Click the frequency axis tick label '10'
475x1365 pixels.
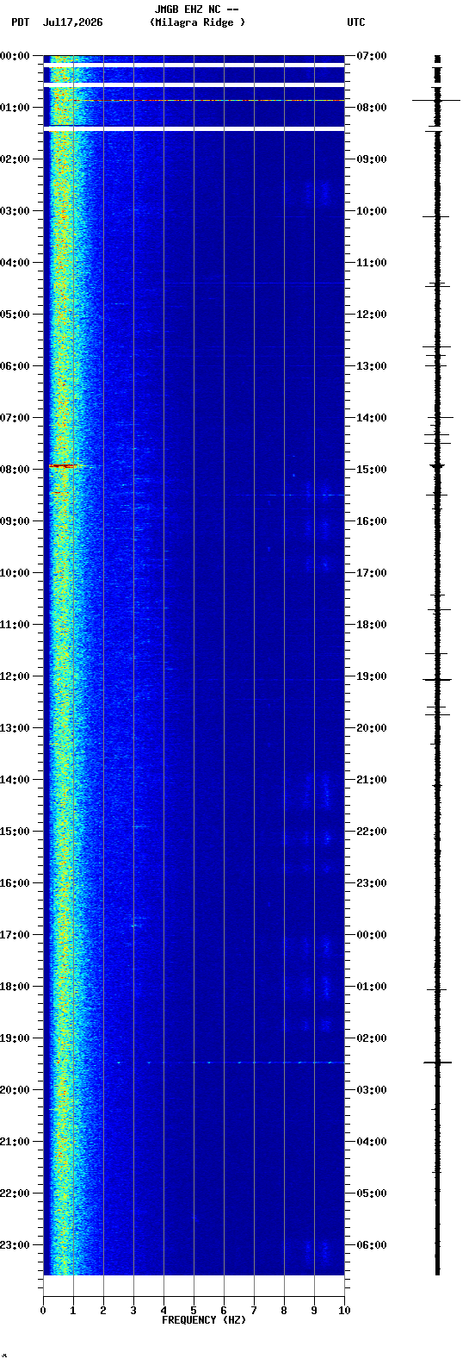pyautogui.click(x=344, y=1311)
